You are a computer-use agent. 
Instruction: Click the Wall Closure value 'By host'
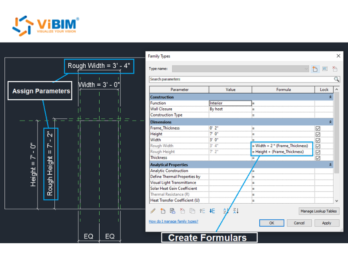231,109
